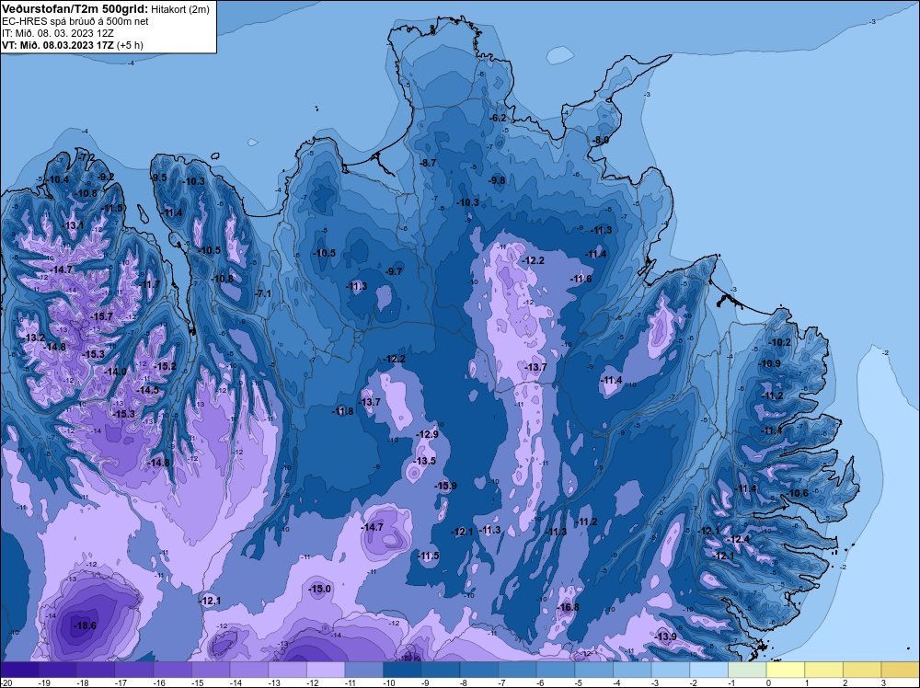Click the -11.6 temperature value
Image resolution: width=920 pixels, height=688 pixels.
[x=581, y=280]
